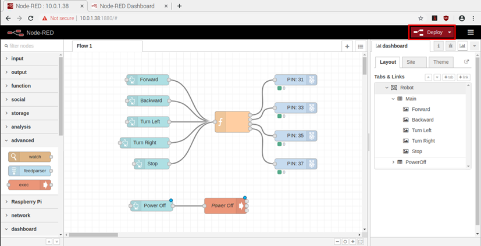The height and width of the screenshot is (246, 481).
Task: Add a new flow tab with plus icon
Action: pos(347,46)
